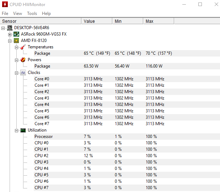Viewport: 220px width, 192px height.
Task: Select the CPU #5 utilization row
Action: (x=127, y=175)
